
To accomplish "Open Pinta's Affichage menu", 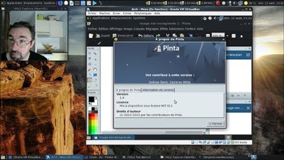I will point(116,29).
